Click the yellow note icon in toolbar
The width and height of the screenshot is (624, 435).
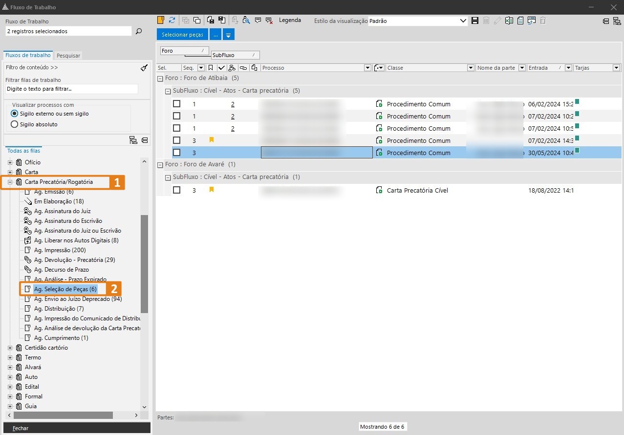(160, 20)
